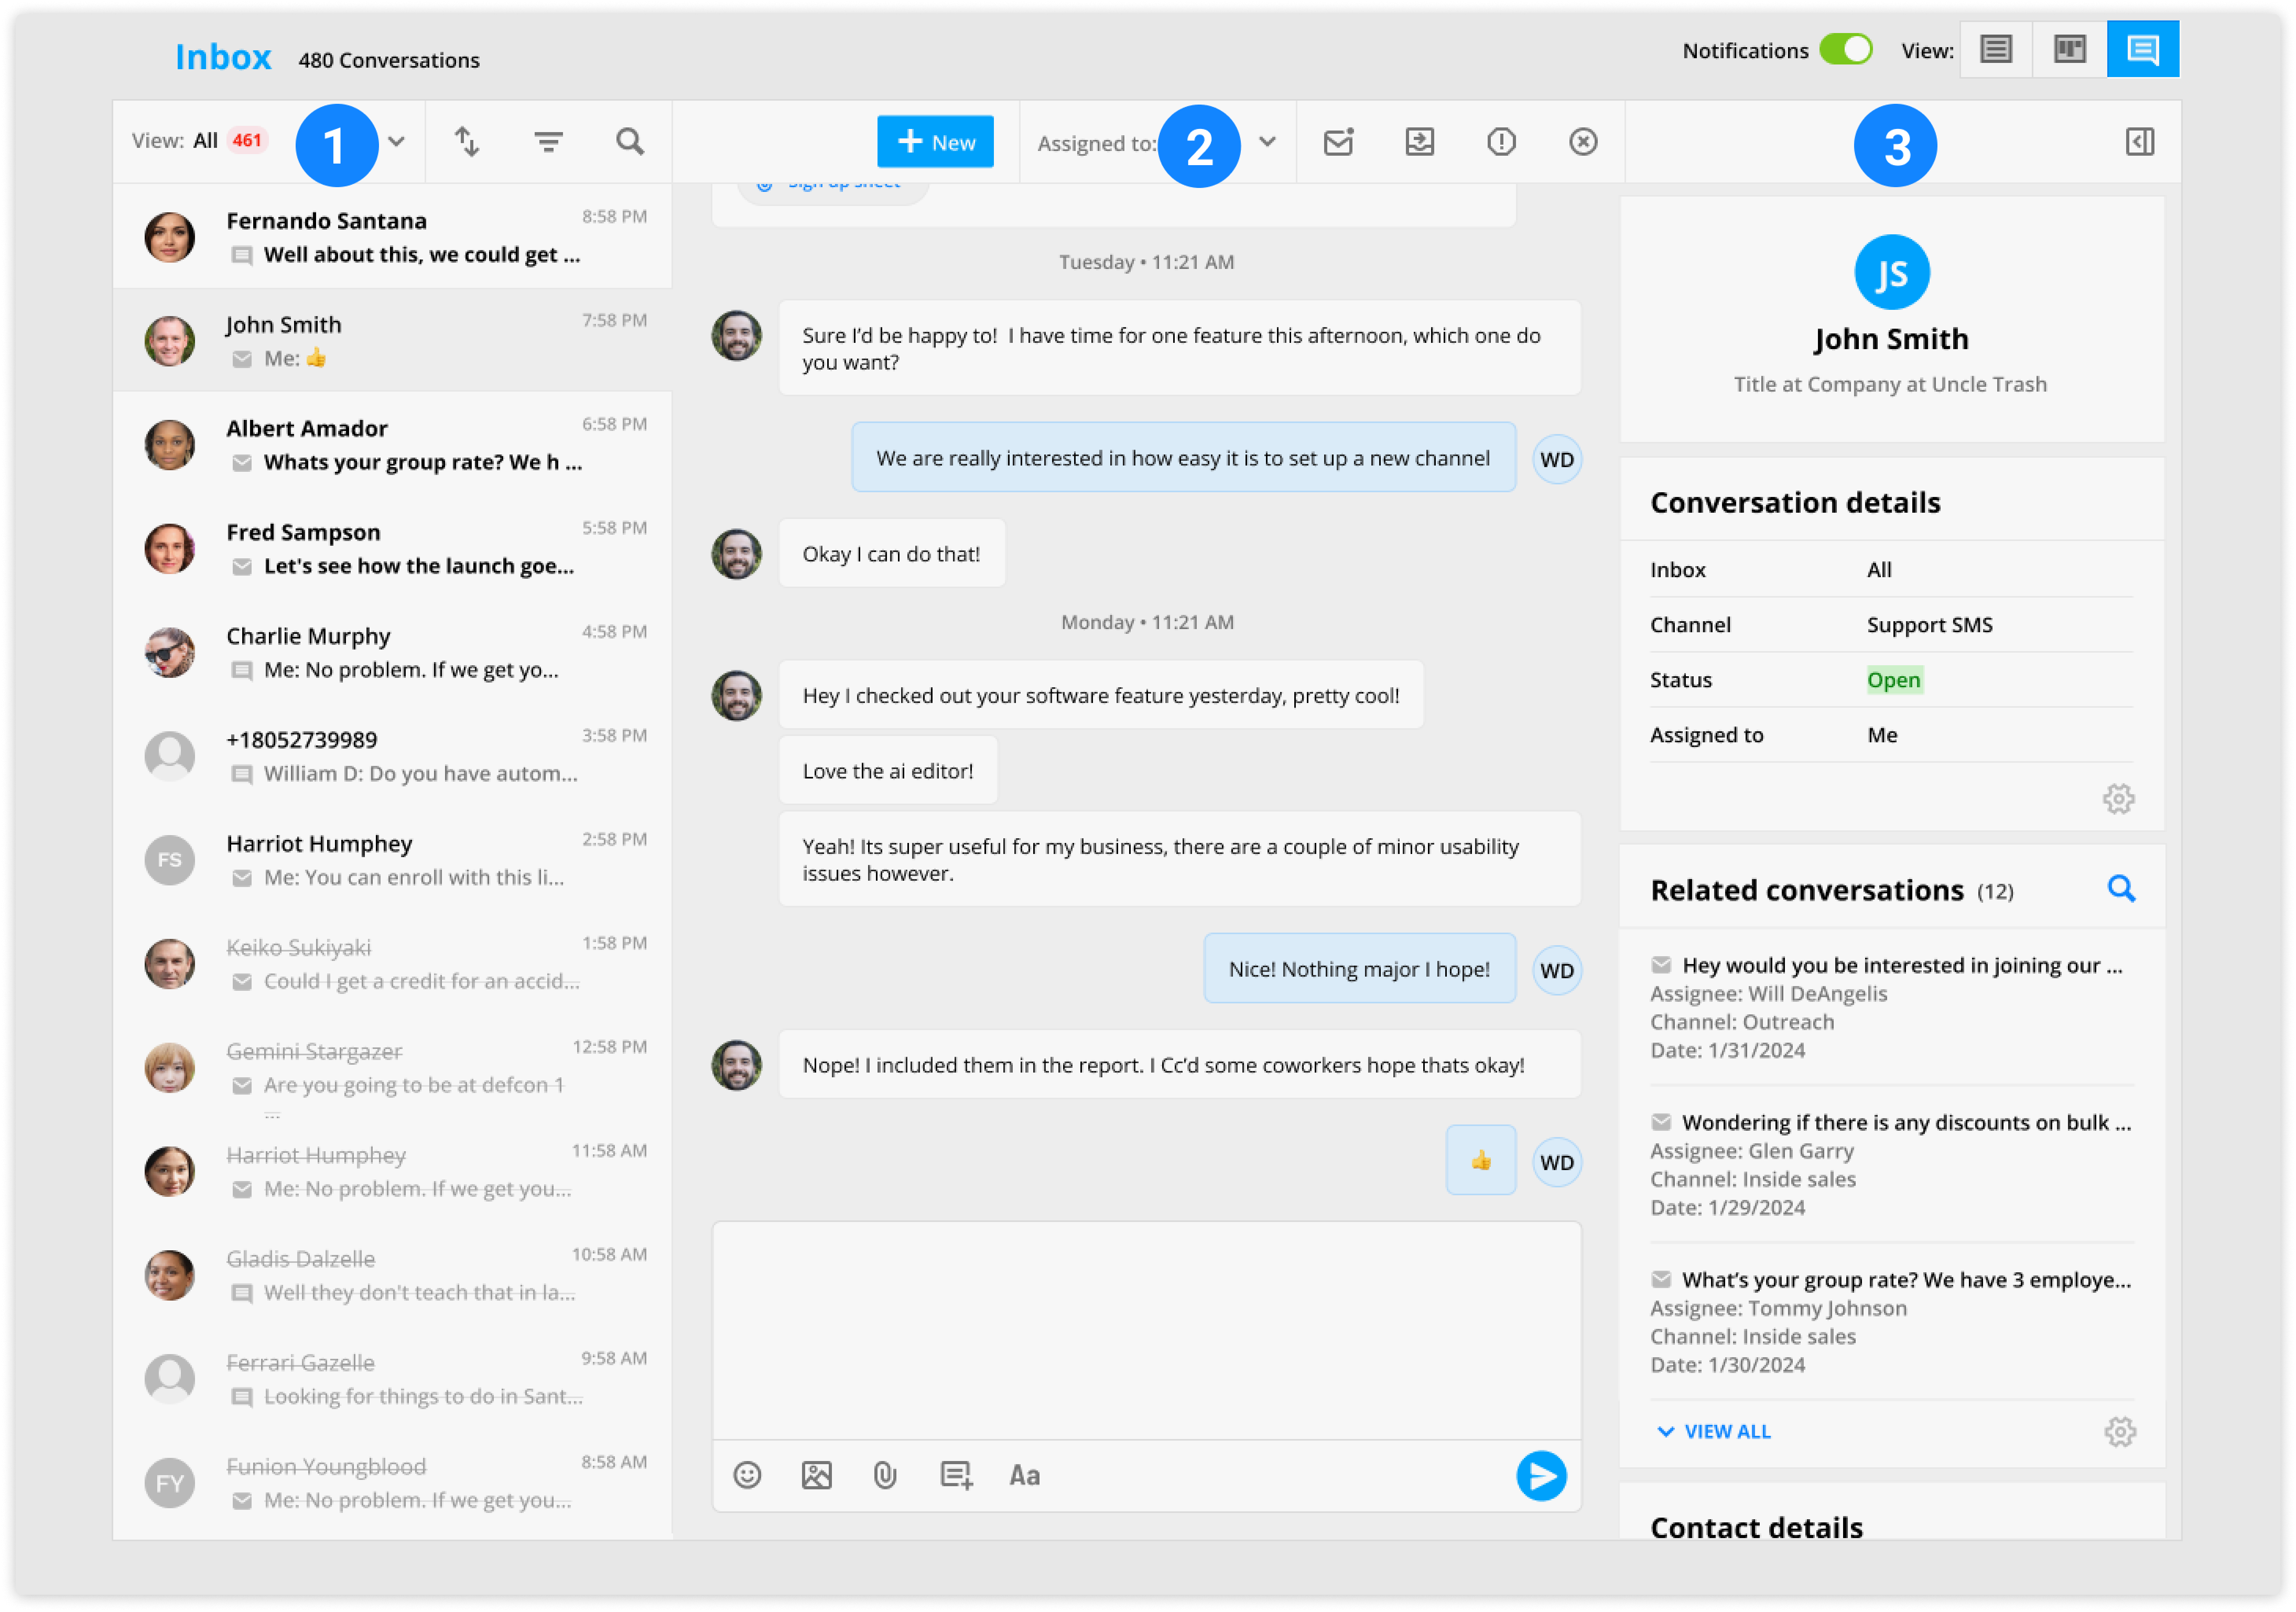Click the sort conversations arrows icon
The width and height of the screenshot is (2296, 1612).
point(467,141)
